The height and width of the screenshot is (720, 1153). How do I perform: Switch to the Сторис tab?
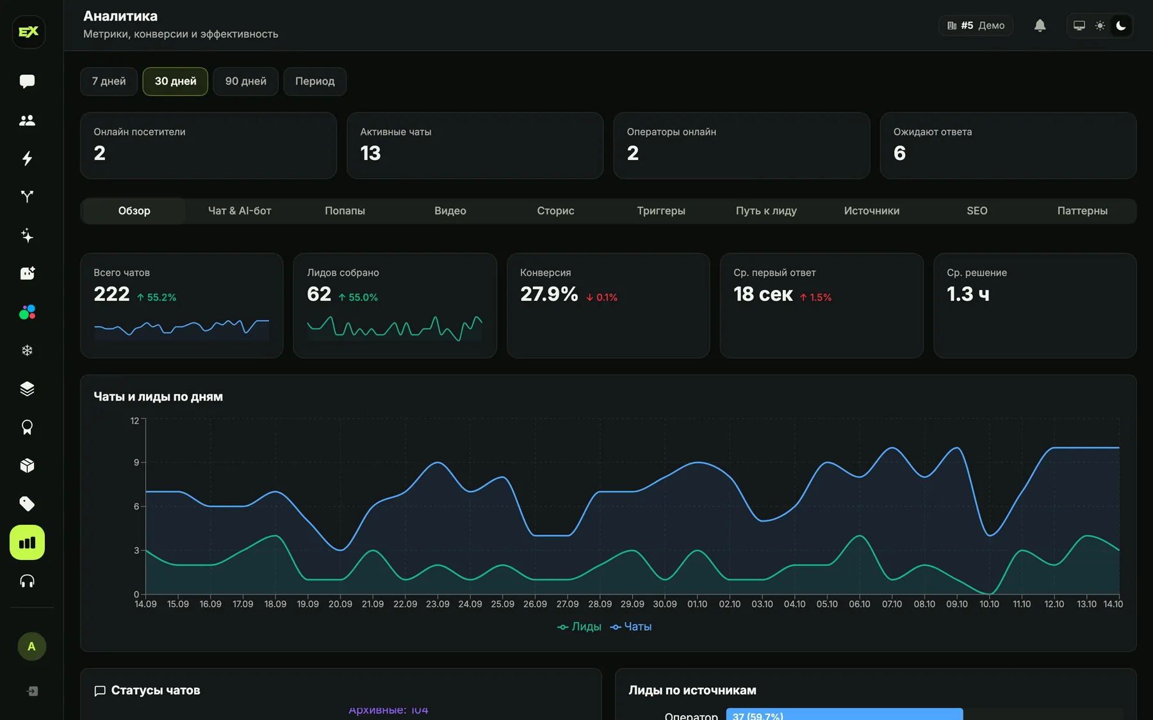click(555, 211)
